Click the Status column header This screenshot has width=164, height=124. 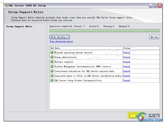[141, 48]
